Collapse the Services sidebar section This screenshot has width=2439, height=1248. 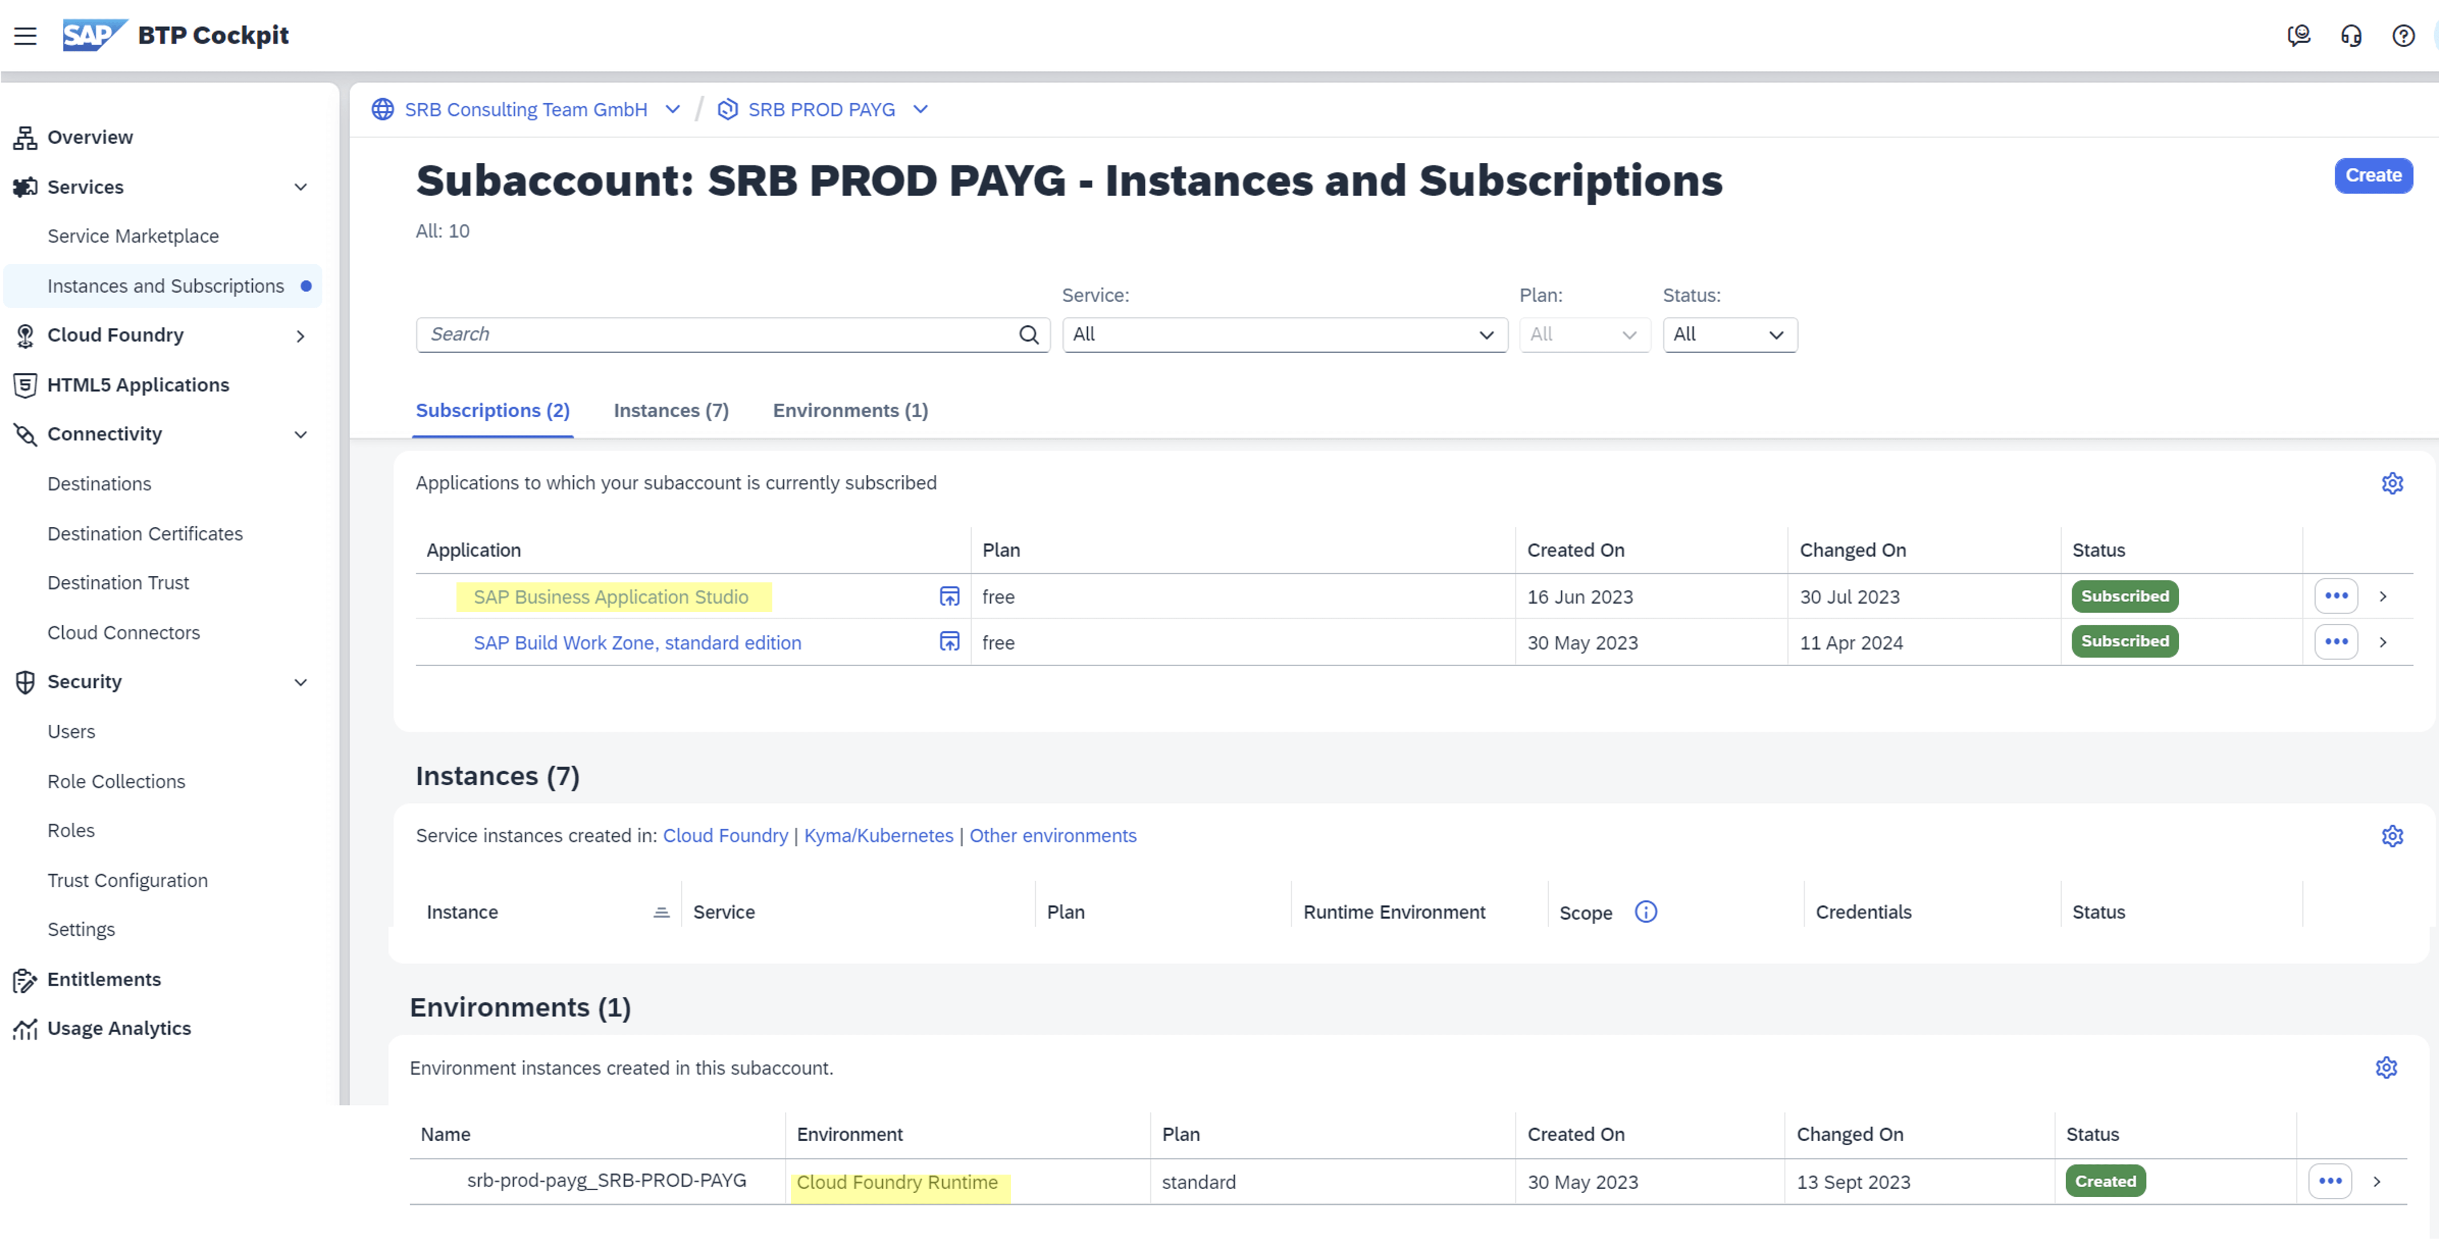point(300,187)
